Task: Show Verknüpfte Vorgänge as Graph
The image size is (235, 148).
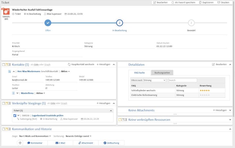Action: (x=64, y=103)
